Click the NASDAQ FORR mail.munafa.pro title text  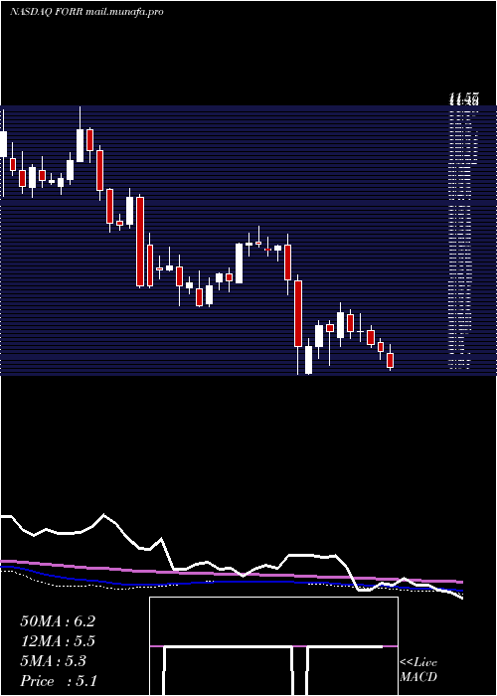[86, 12]
